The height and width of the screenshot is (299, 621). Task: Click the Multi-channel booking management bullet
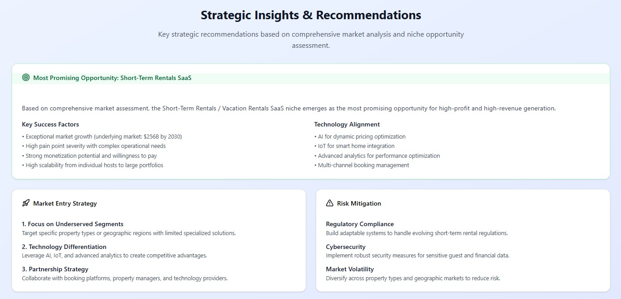(x=363, y=165)
